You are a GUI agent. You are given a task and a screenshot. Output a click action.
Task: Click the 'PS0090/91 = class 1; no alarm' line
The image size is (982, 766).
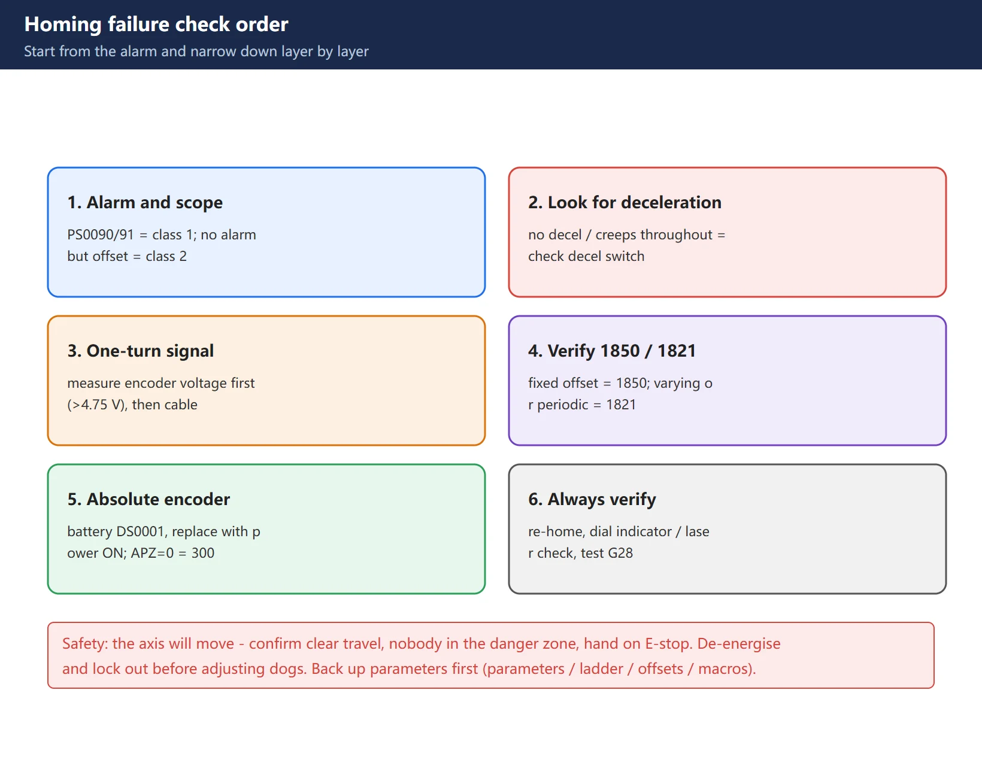click(162, 235)
